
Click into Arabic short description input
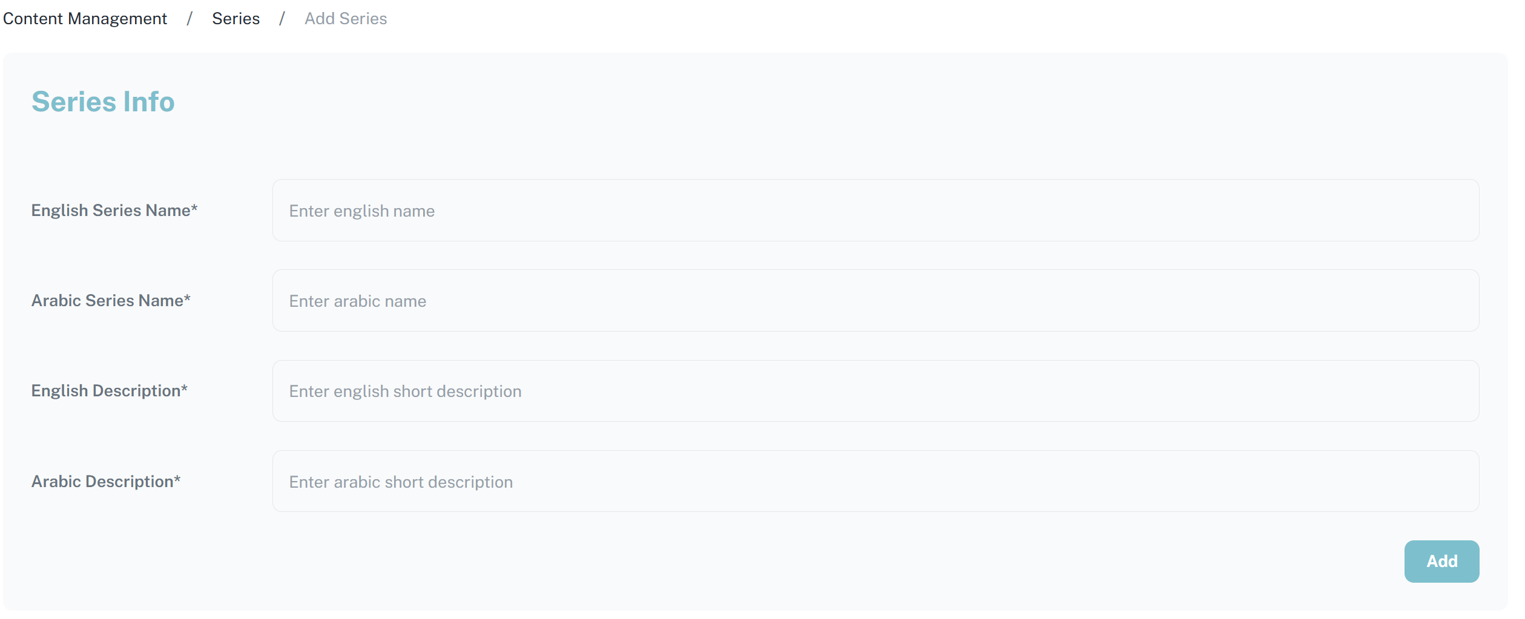pyautogui.click(x=875, y=482)
